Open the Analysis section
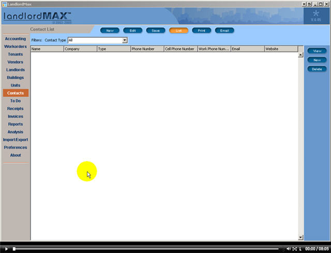The image size is (331, 253). tap(16, 132)
